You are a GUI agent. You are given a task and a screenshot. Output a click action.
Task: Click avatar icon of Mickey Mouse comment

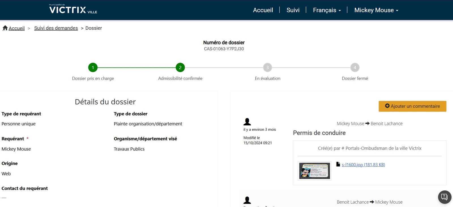(x=247, y=122)
